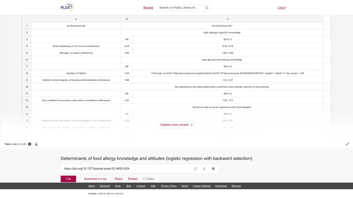Open the Disclaimer footer link
353x198 pixels.
[221, 186]
